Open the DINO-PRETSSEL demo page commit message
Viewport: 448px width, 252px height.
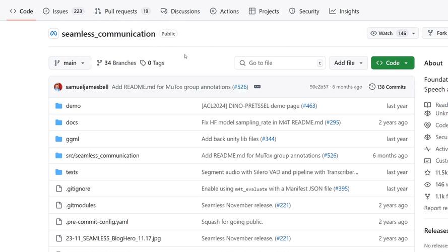pos(250,106)
